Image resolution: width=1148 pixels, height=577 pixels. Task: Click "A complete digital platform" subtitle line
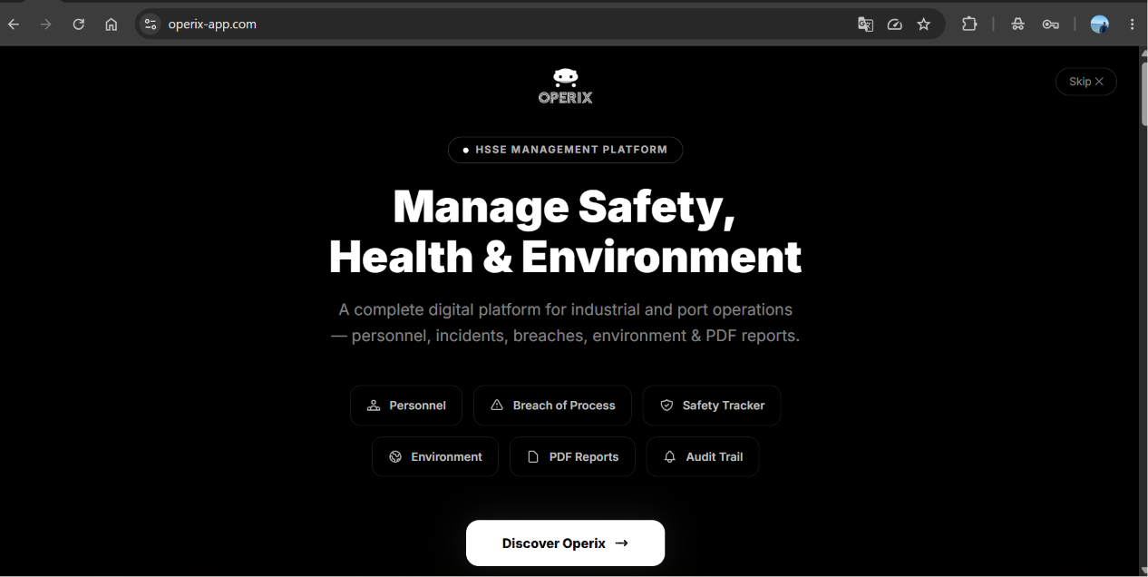[x=566, y=309]
